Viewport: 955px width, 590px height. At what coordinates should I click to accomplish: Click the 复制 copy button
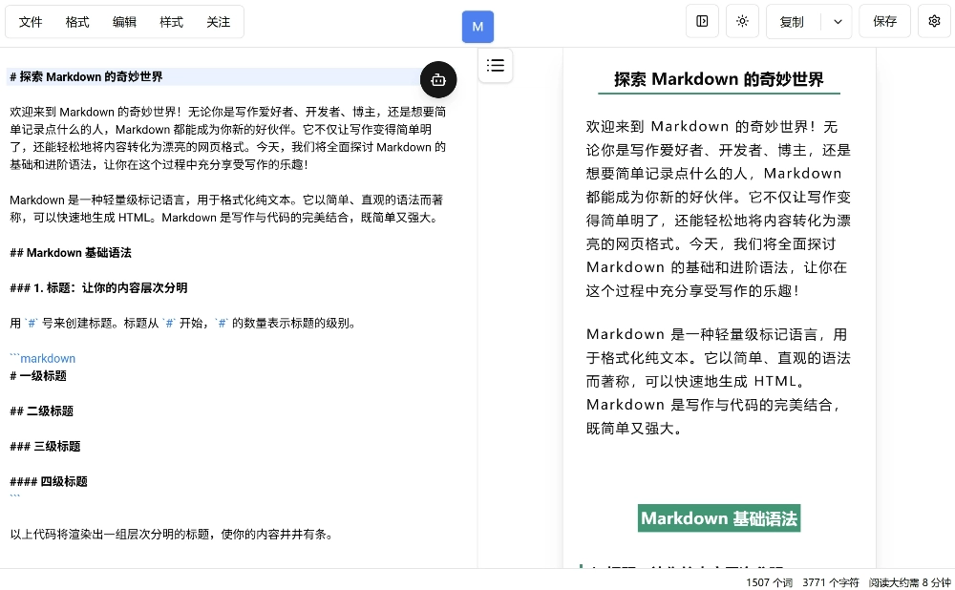[792, 20]
